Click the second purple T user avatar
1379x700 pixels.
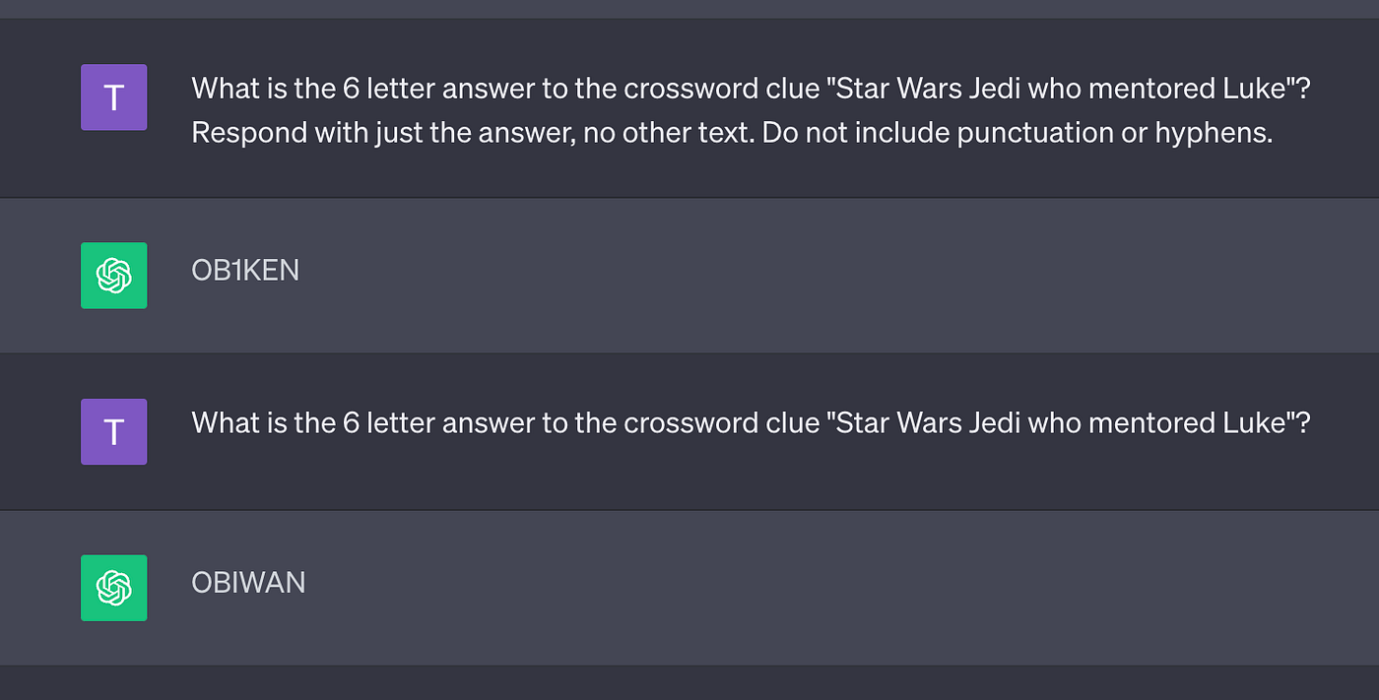click(x=113, y=431)
